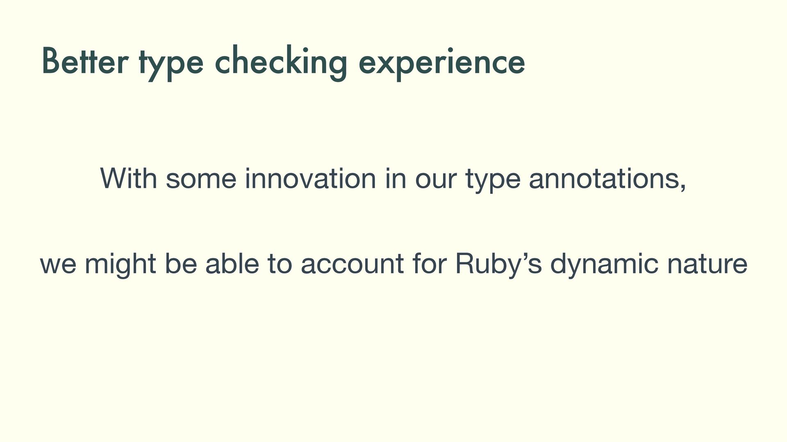Click the word "experience" in the heading
787x442 pixels.
[x=441, y=62]
